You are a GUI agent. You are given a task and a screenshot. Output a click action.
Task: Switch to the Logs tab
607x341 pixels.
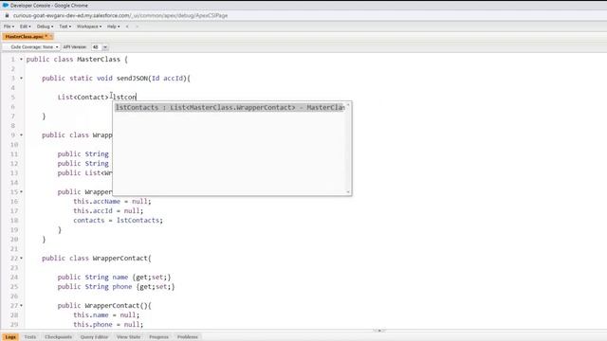point(10,337)
